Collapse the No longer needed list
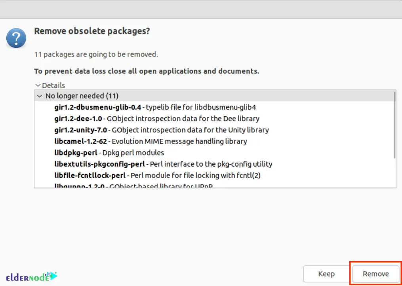The image size is (402, 286). point(40,96)
